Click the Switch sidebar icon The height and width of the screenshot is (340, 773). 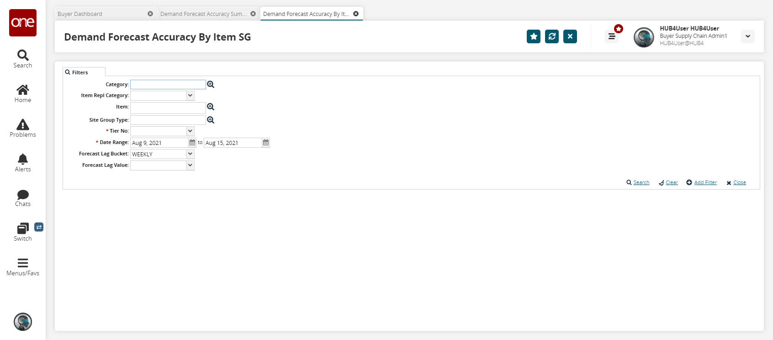point(23,232)
